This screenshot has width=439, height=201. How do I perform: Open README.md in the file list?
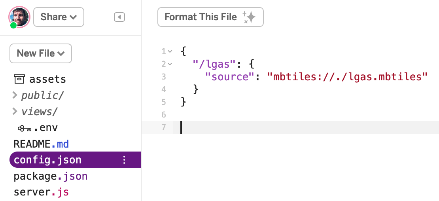pyautogui.click(x=42, y=144)
